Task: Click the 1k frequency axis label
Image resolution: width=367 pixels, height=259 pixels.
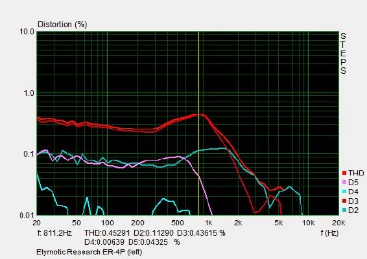Action: pyautogui.click(x=208, y=223)
